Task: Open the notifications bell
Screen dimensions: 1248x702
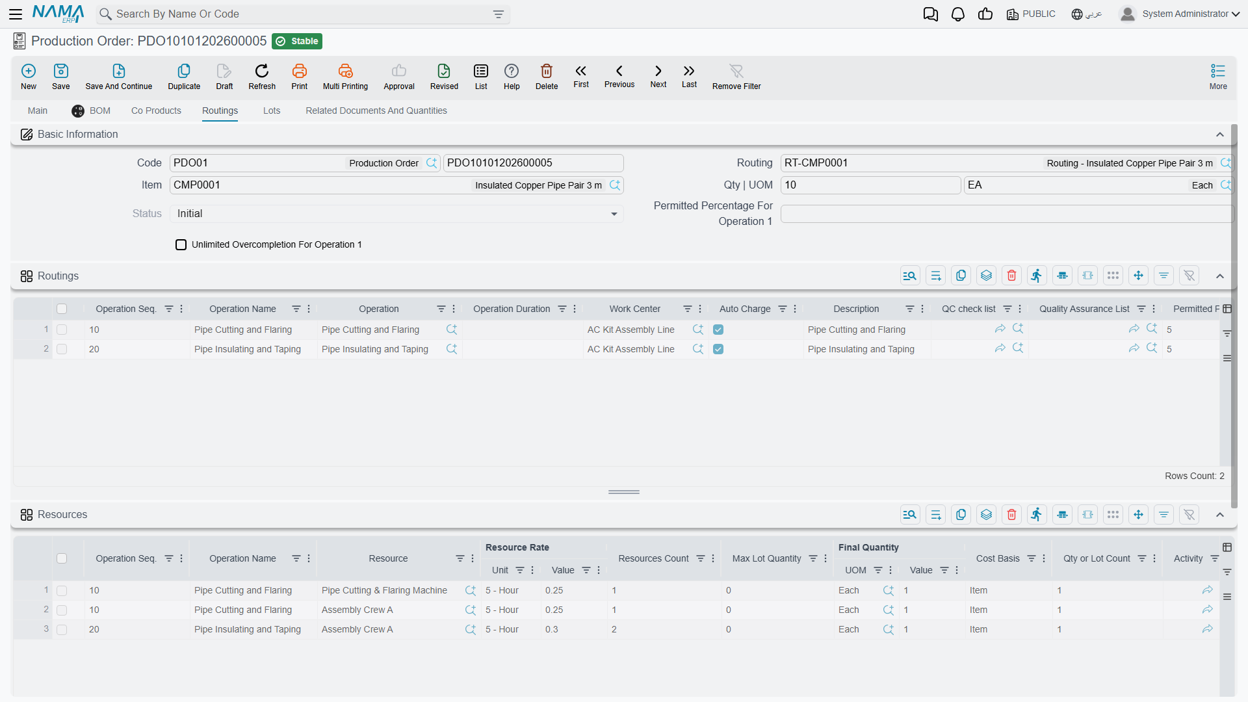Action: [x=957, y=14]
